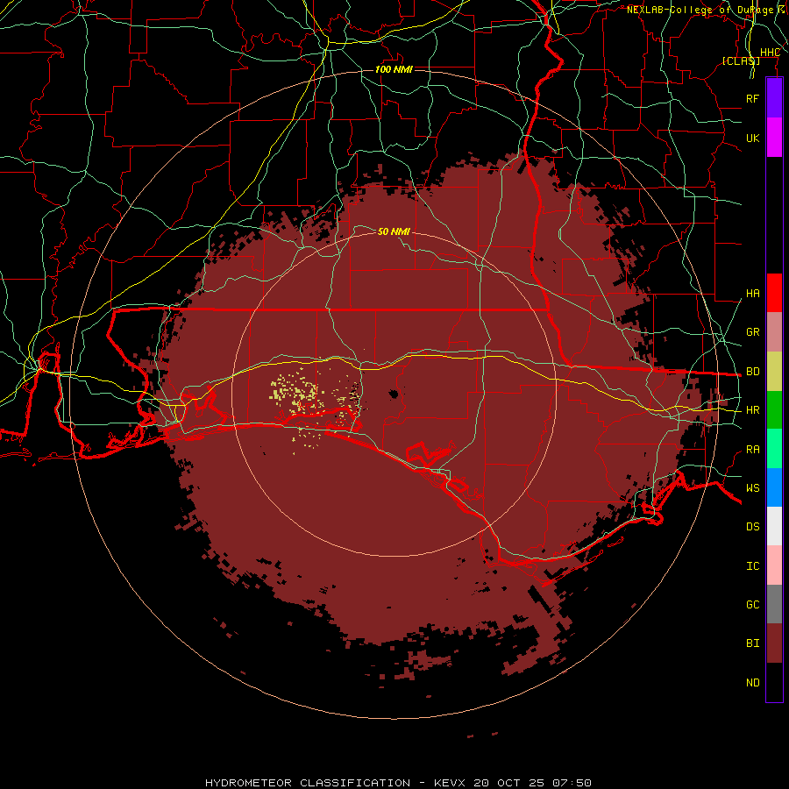Click the '[CLAS]' label above the legend
Screen dimensions: 789x789
coord(741,60)
